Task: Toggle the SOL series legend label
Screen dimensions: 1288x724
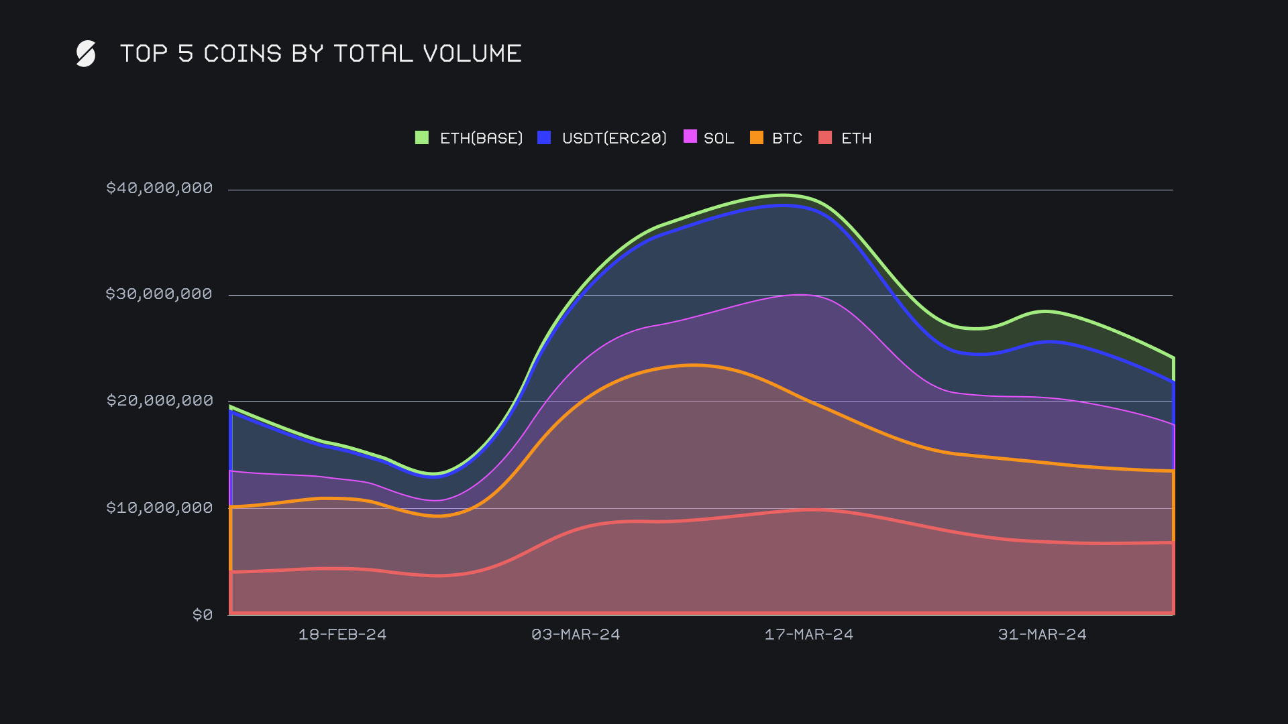Action: click(x=718, y=139)
